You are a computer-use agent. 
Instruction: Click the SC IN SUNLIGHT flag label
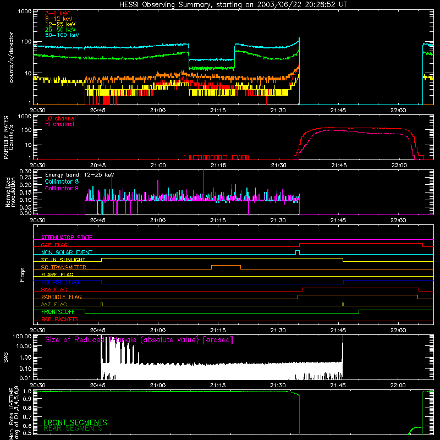tap(63, 260)
